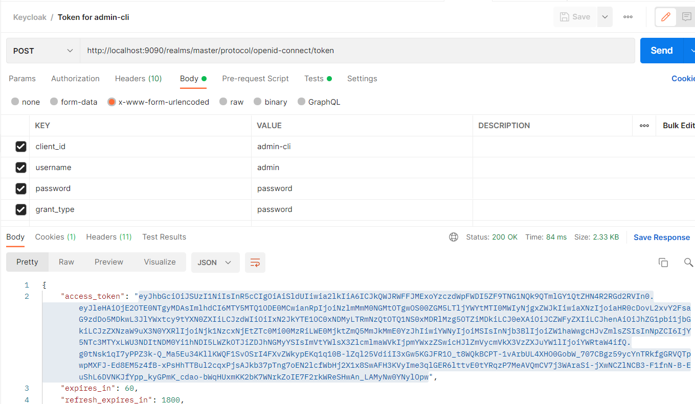Image resolution: width=695 pixels, height=404 pixels.
Task: Open the three-dot menu beside Save
Action: click(x=628, y=17)
